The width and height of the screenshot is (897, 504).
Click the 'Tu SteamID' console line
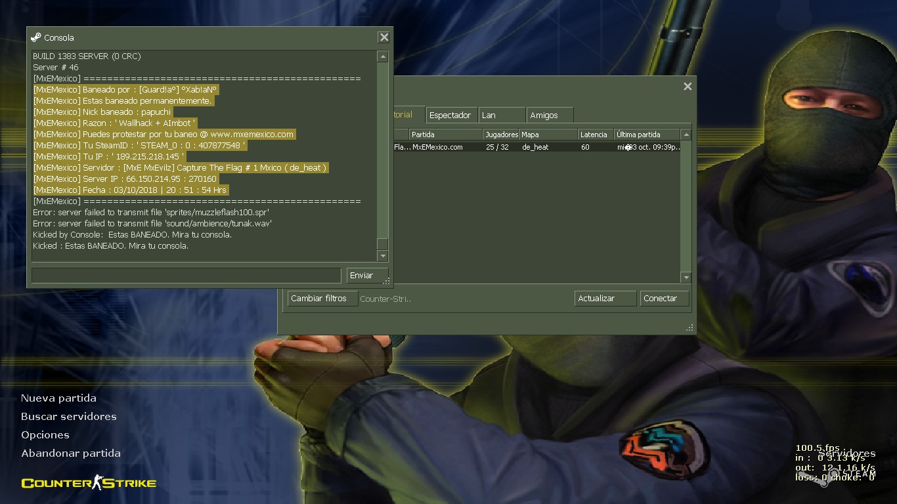(x=139, y=145)
